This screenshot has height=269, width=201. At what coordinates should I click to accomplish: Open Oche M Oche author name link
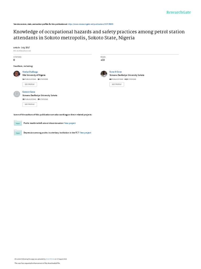[x=115, y=72]
